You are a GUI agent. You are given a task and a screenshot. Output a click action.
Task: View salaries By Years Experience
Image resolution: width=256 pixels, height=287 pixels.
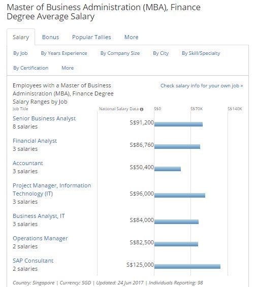coord(64,53)
